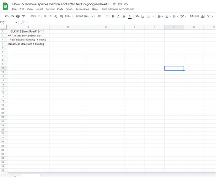Select column B header
The height and width of the screenshot is (177, 216).
tap(68, 27)
